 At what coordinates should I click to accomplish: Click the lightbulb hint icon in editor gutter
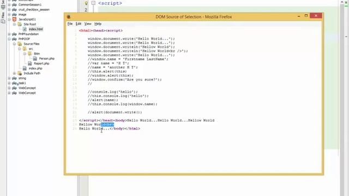(x=86, y=3)
